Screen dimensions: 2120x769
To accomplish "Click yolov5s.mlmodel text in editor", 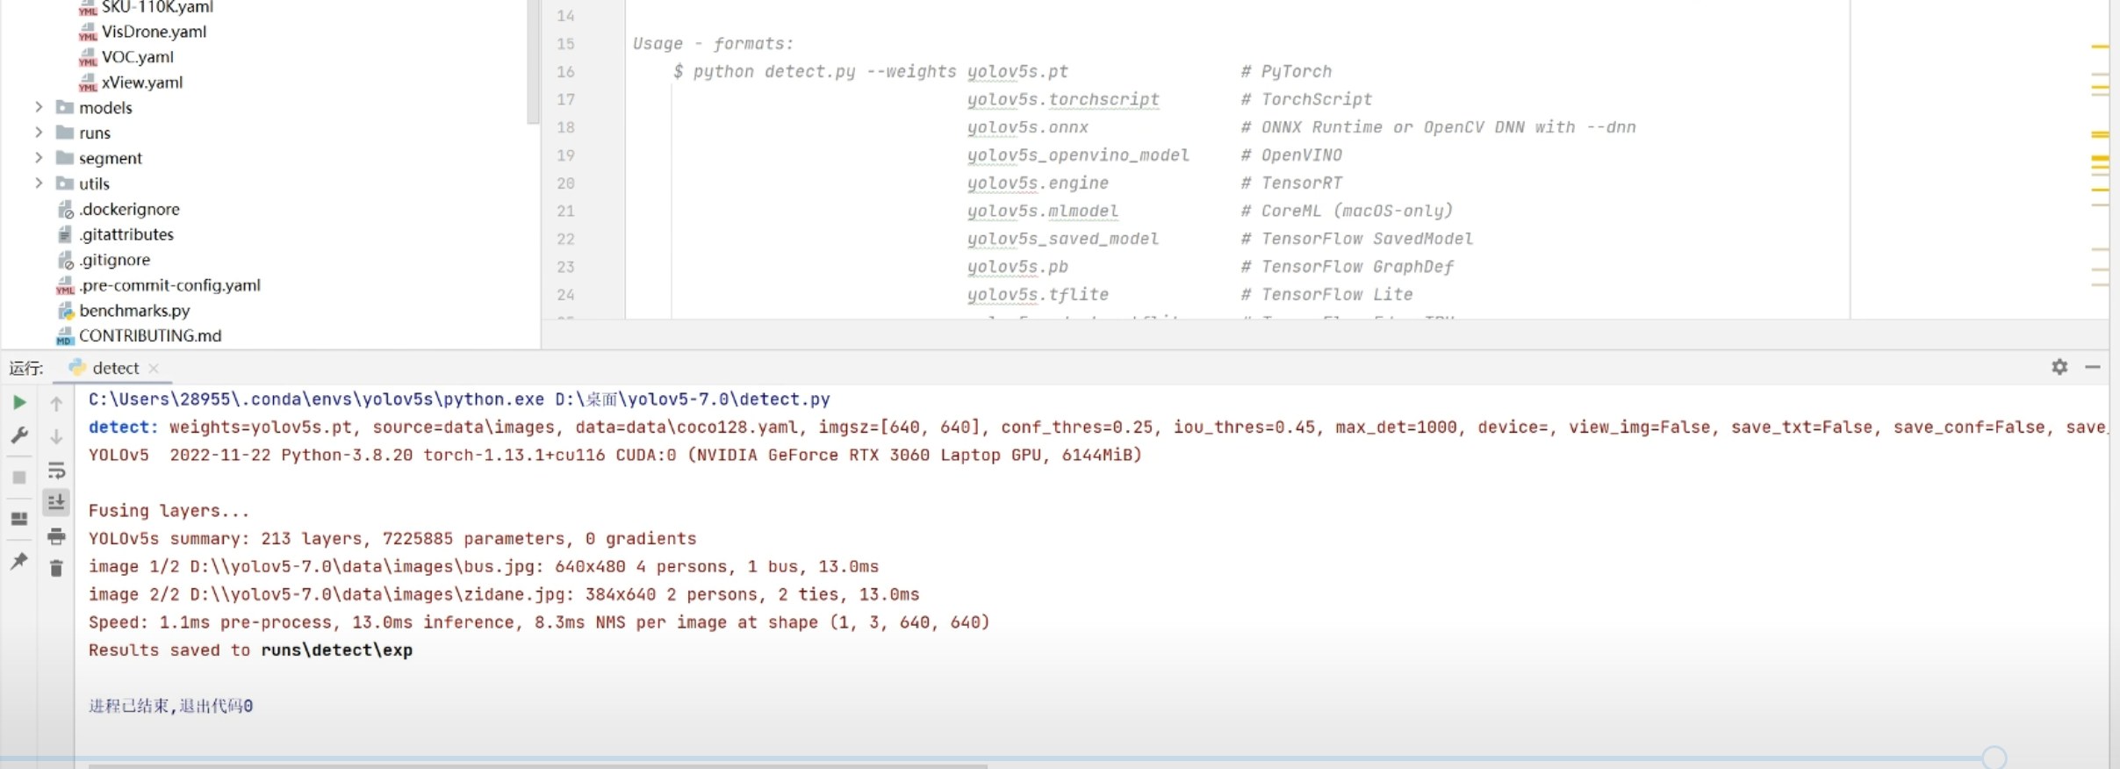I will pos(1043,212).
